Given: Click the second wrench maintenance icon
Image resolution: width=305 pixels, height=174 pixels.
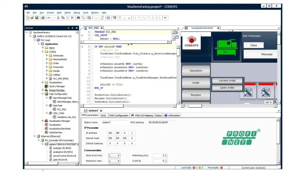Looking at the screenshot, I should point(266,92).
